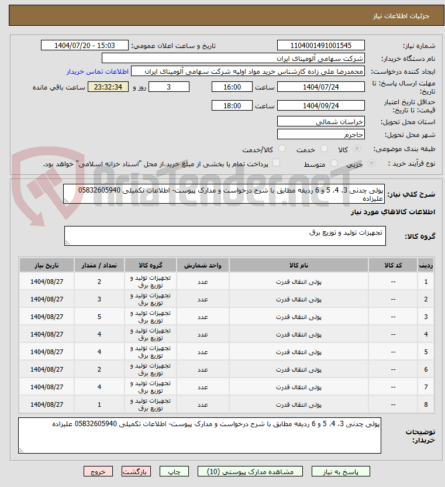Click تجهیزات تولید و توزیع برق in row 2
The width and height of the screenshot is (445, 487).
tap(150, 299)
